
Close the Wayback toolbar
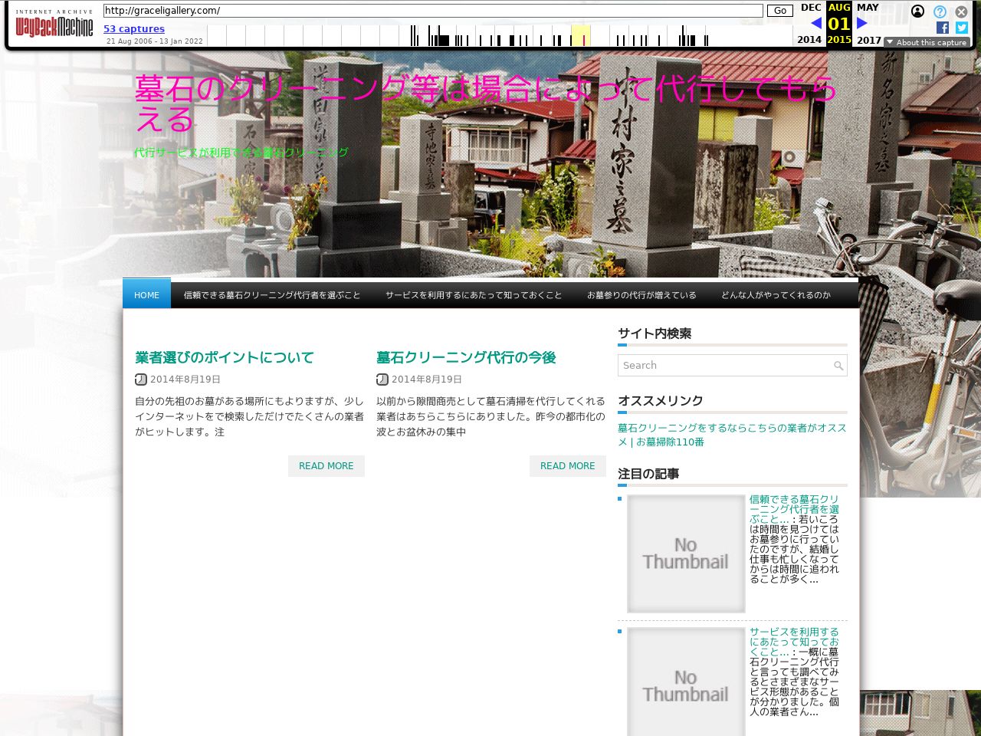[x=961, y=11]
